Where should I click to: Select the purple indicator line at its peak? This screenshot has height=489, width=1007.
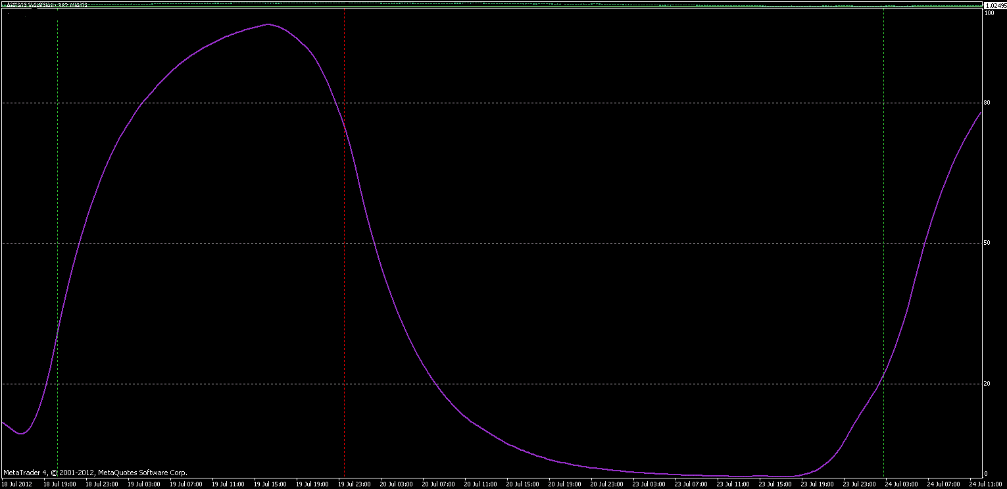(x=268, y=24)
